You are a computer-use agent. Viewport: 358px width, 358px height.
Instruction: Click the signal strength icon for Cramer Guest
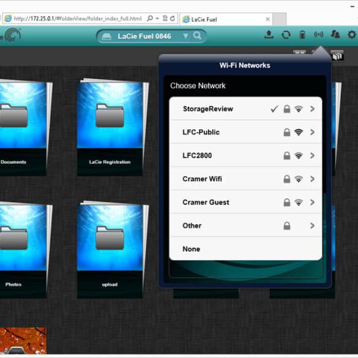click(x=299, y=203)
